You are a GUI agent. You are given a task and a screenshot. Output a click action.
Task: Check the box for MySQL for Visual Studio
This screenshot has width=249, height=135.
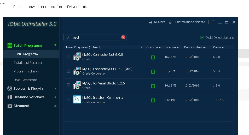68,85
